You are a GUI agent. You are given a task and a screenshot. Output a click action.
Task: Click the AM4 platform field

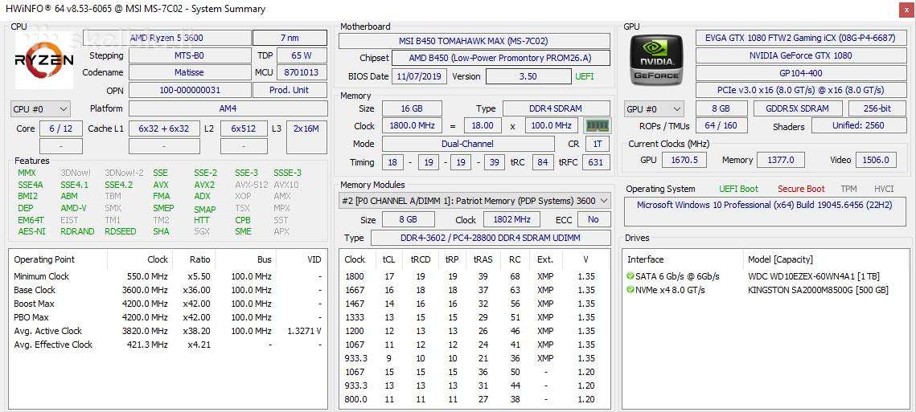(228, 108)
